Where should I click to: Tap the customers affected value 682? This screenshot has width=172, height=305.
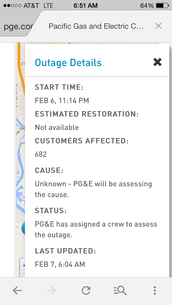(x=41, y=154)
